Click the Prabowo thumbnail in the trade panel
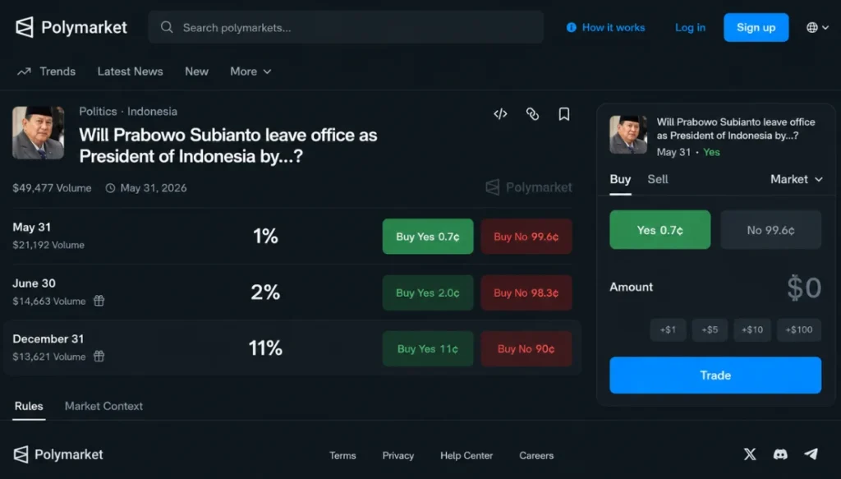Image resolution: width=841 pixels, height=479 pixels. (628, 135)
